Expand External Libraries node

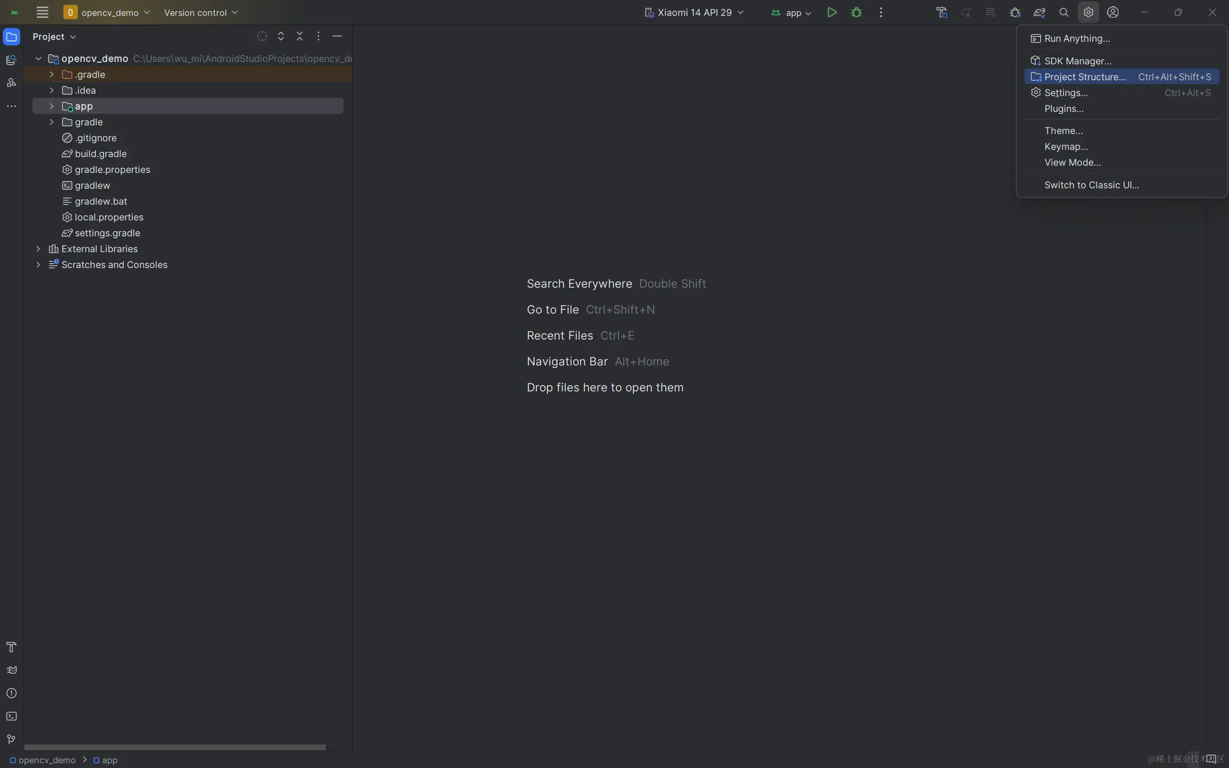[38, 248]
